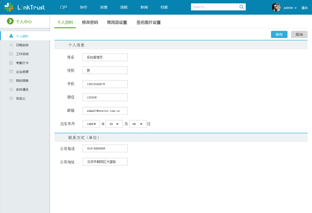Expand the admin user dropdown
Screen dimensions: 312x213
[290, 8]
